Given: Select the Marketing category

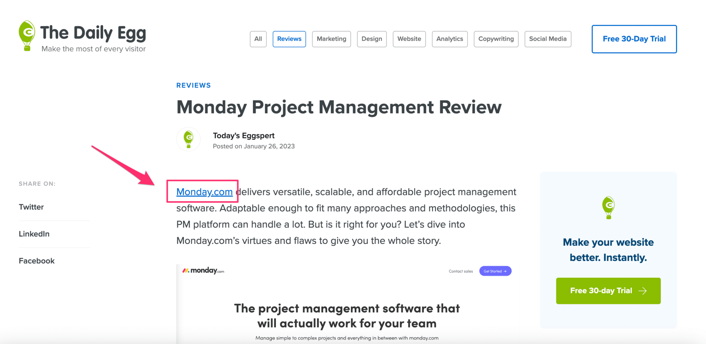Looking at the screenshot, I should (x=331, y=39).
